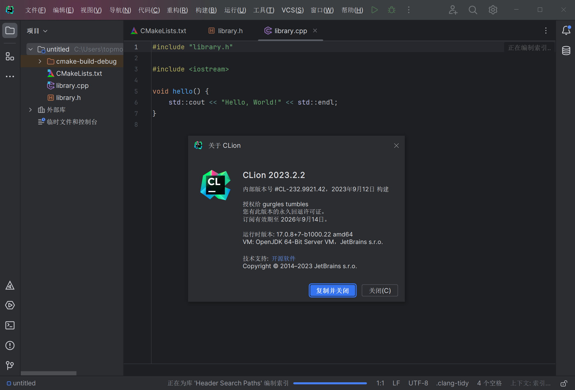Open IDE settings gear icon
This screenshot has height=390, width=575.
[493, 10]
